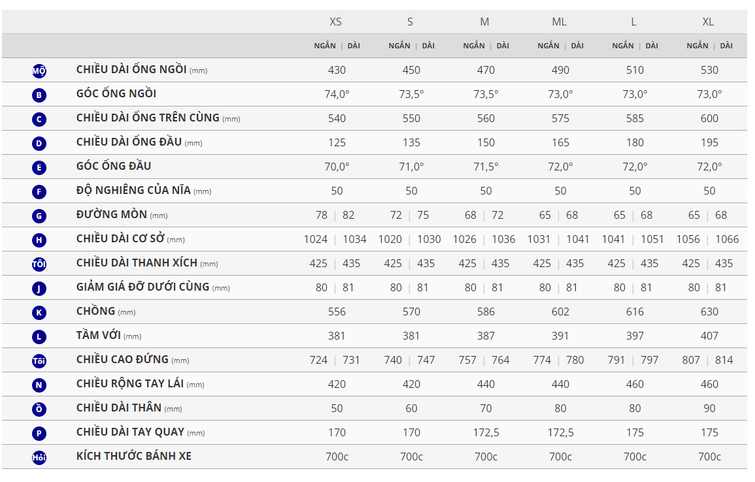The height and width of the screenshot is (482, 755).
Task: Click the P circle for crank length
Action: (x=39, y=434)
